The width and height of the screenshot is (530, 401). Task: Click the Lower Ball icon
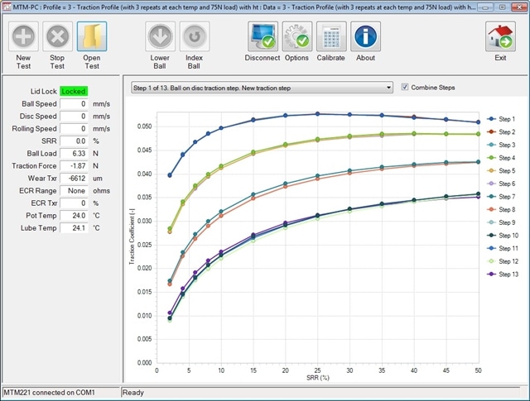click(160, 36)
